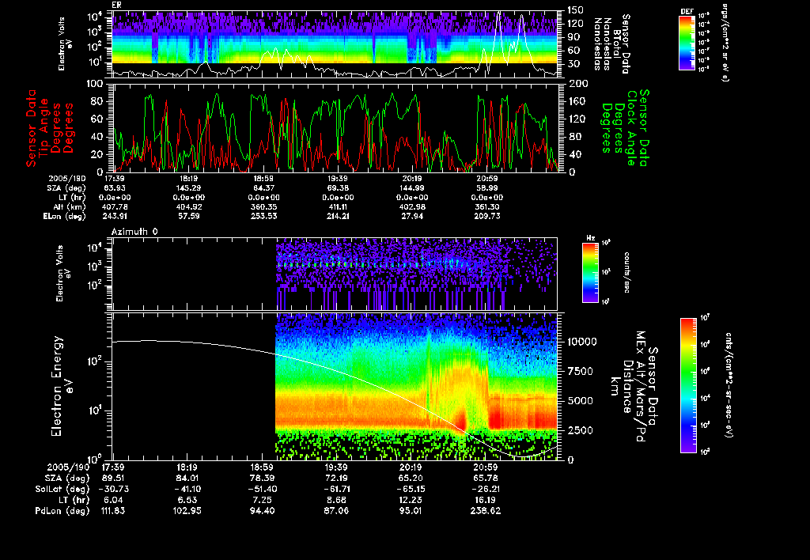The width and height of the screenshot is (810, 560).
Task: Click the ER electron spectrogram panel
Action: click(x=335, y=44)
